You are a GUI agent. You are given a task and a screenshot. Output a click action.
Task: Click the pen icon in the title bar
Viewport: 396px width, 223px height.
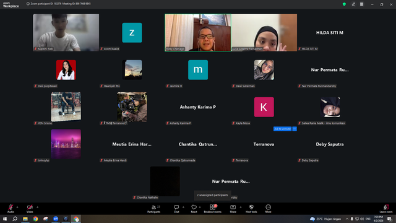click(x=353, y=4)
